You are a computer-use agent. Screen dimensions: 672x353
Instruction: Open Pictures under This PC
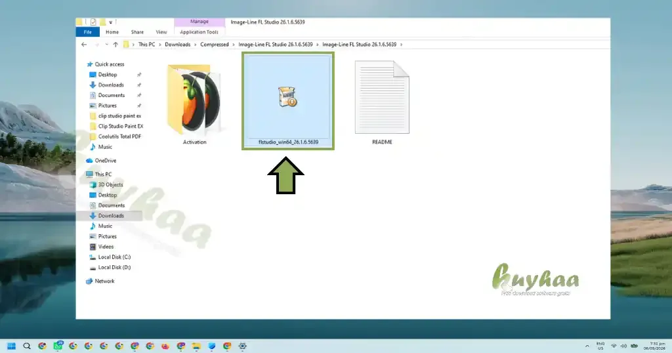(x=107, y=236)
